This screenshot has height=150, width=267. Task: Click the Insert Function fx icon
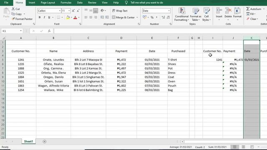point(49,31)
